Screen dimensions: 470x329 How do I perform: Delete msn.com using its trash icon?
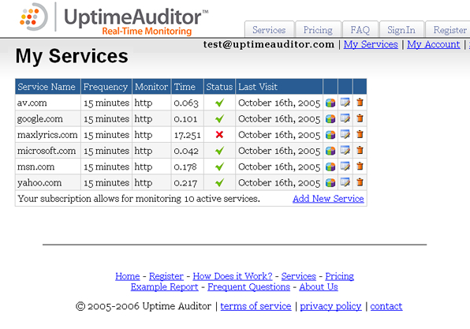pyautogui.click(x=360, y=166)
